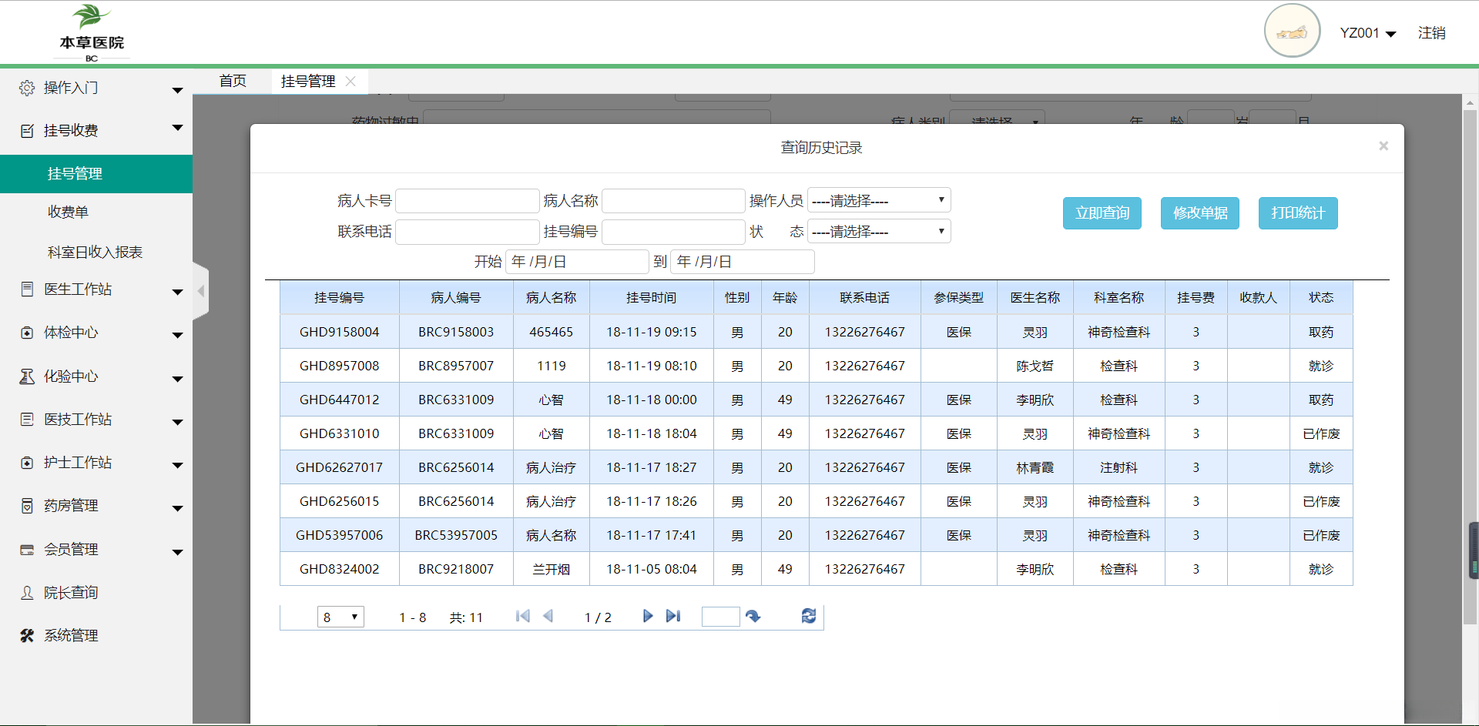Screen dimensions: 1479x726
Task: Click the 立即查询 button
Action: 1102,213
